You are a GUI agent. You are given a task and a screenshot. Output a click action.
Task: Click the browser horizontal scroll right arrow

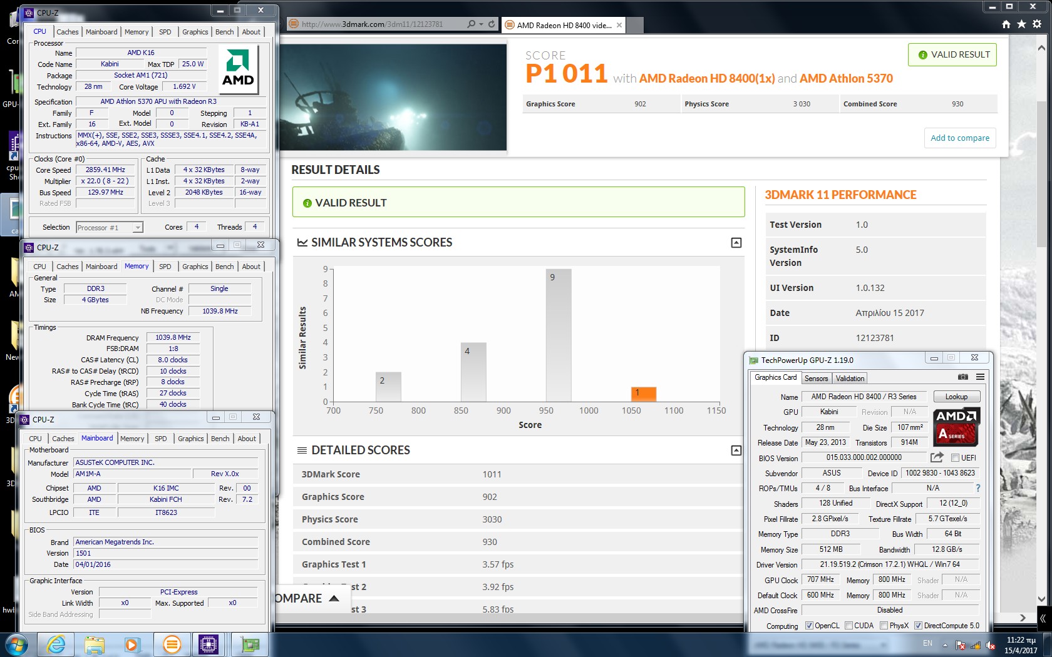tap(1022, 618)
